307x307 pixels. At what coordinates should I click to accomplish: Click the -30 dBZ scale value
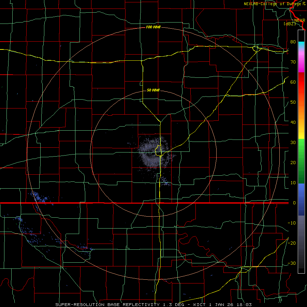click(292, 263)
